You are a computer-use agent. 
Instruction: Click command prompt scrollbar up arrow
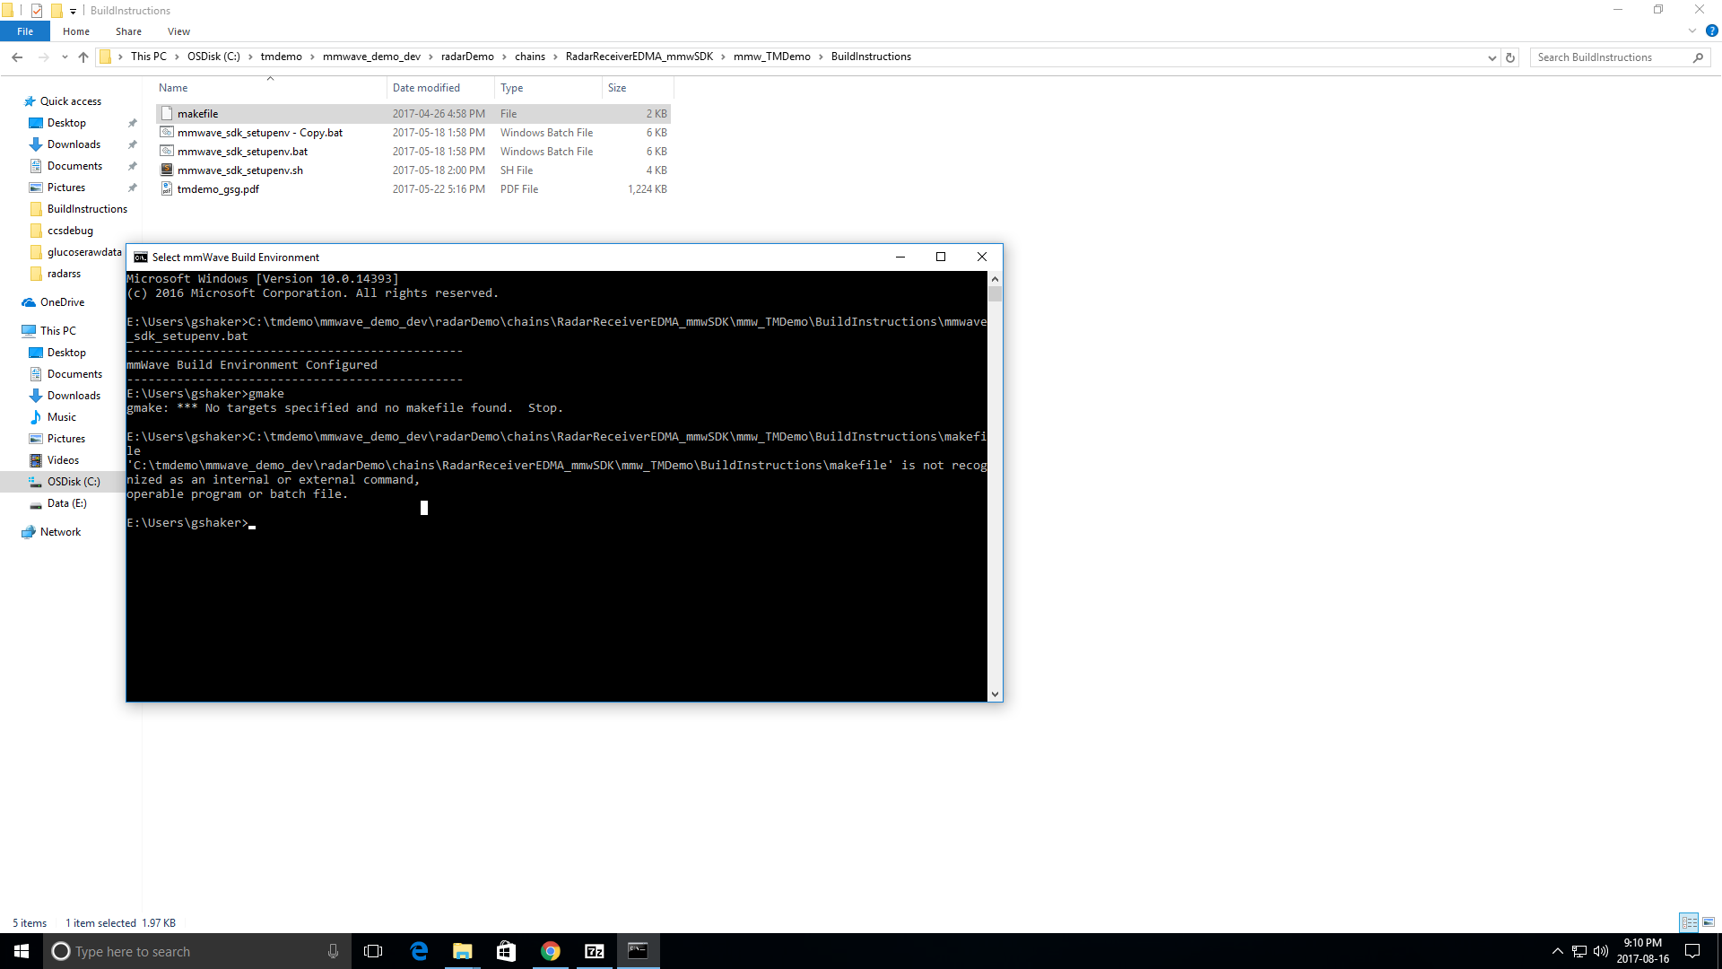[x=995, y=279]
